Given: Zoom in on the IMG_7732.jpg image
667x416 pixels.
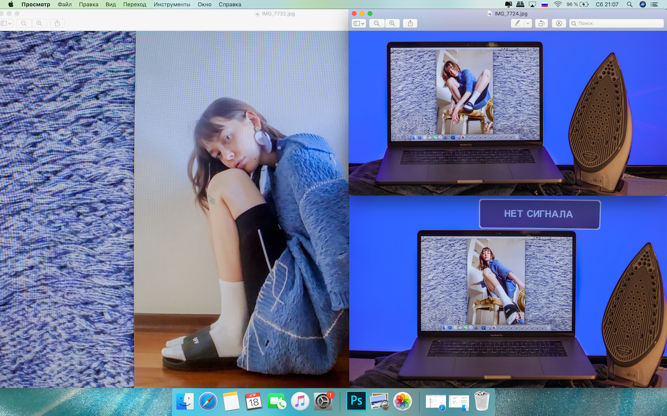Looking at the screenshot, I should pos(39,23).
